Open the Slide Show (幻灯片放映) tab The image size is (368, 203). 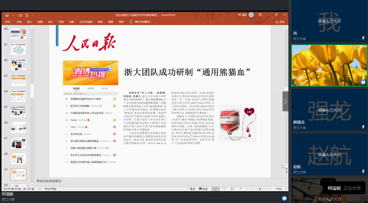(x=85, y=22)
